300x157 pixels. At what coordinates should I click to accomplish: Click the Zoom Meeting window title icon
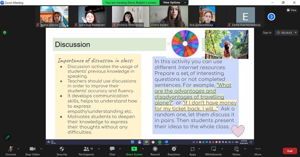(2, 3)
